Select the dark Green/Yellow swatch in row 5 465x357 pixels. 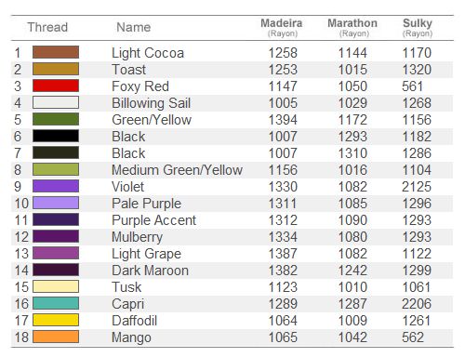click(56, 119)
